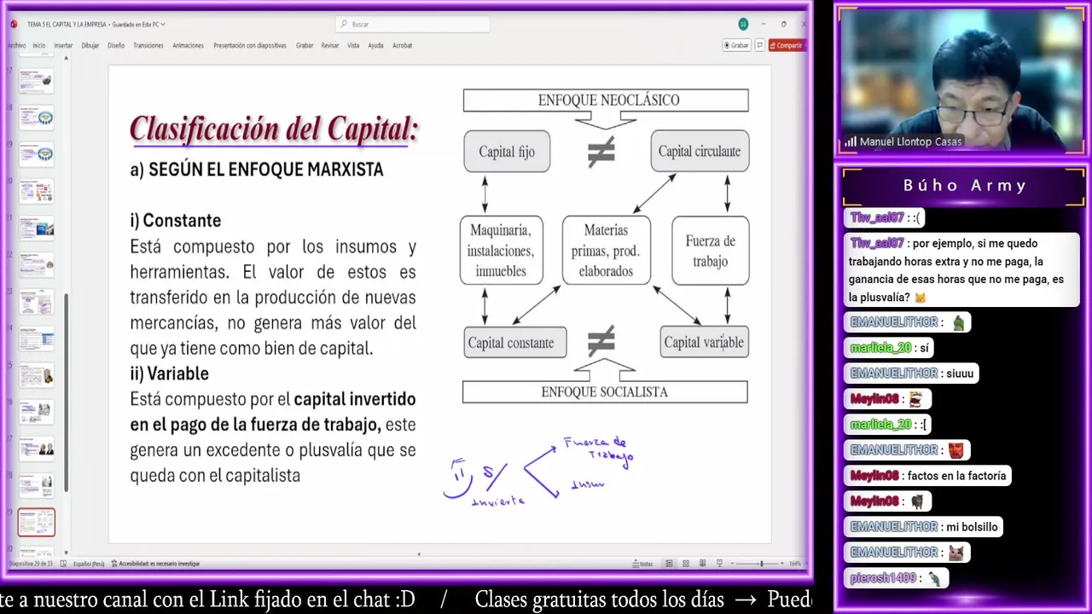Click the PowerPoint app icon in title bar

[14, 24]
